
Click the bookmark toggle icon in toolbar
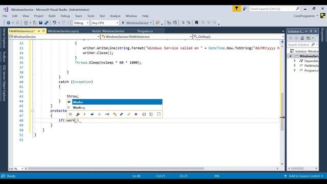196,22
